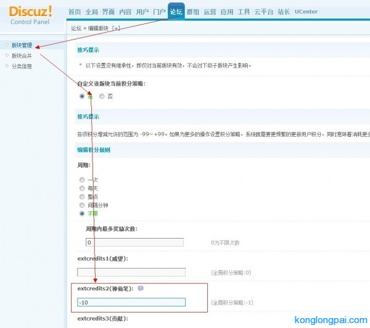Click the extcredits2(神仙笔) input field
The width and height of the screenshot is (370, 328).
coord(131,302)
